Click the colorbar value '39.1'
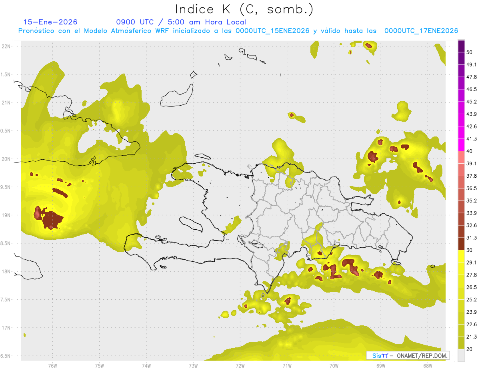The image size is (480, 371). [x=472, y=163]
